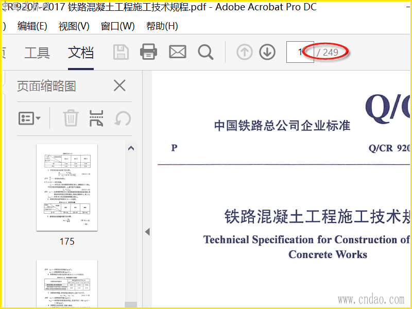
Task: Open the 帮助(H) menu
Action: [x=162, y=26]
